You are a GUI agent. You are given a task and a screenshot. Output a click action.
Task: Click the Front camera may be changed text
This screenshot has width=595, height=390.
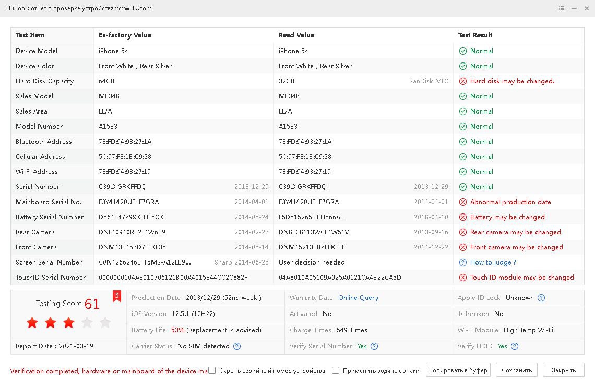[517, 248]
